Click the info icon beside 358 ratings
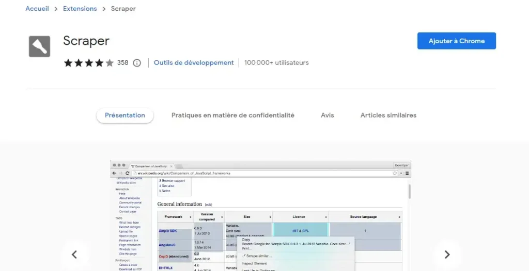The width and height of the screenshot is (529, 271). pyautogui.click(x=137, y=63)
